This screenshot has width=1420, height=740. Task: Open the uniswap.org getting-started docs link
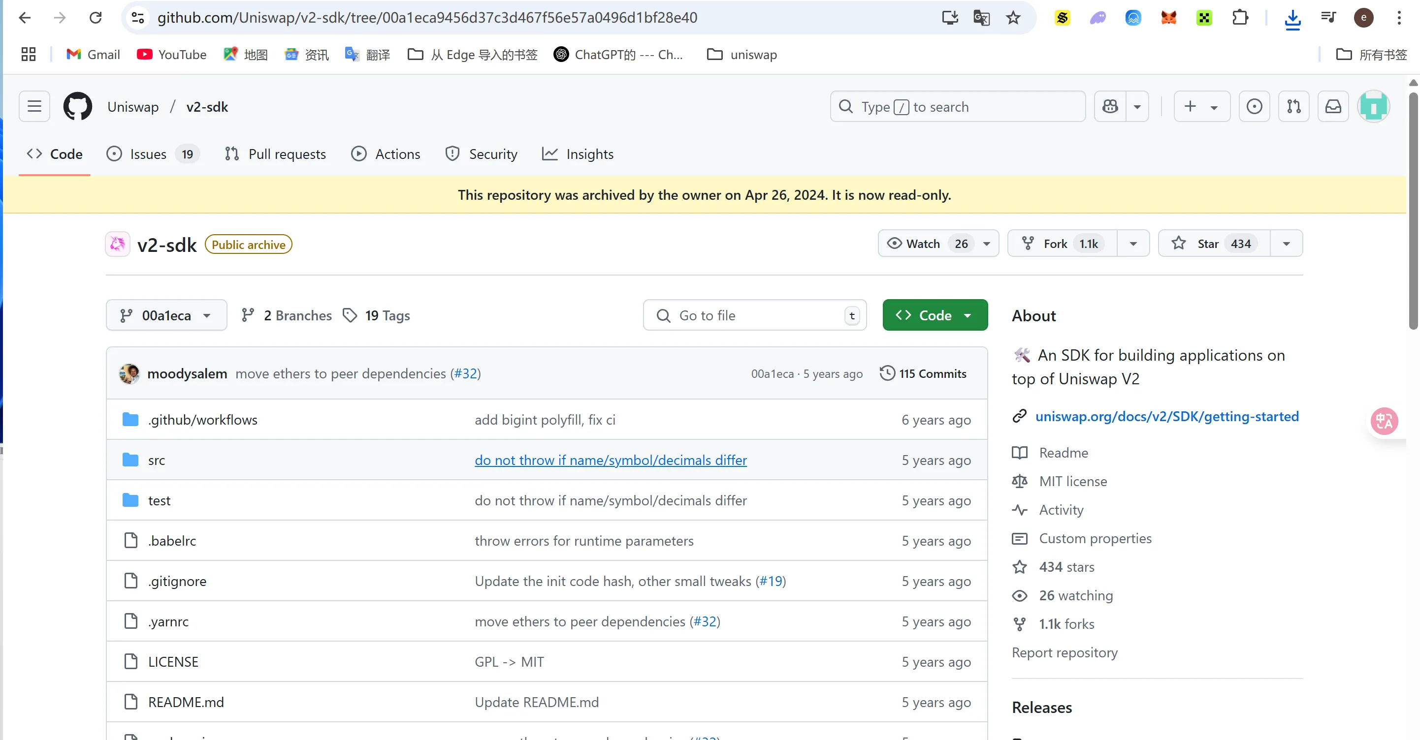tap(1166, 416)
